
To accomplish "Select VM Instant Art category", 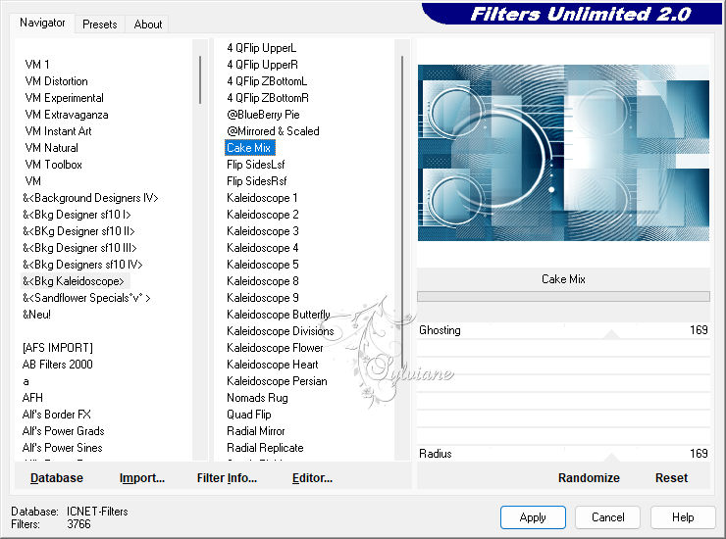I will click(x=58, y=131).
